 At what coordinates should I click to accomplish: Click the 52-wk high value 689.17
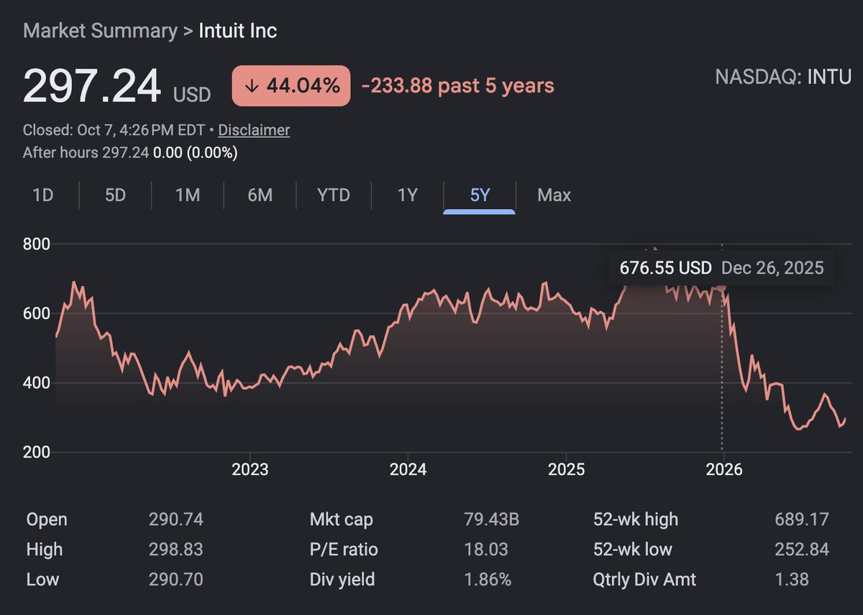click(802, 519)
